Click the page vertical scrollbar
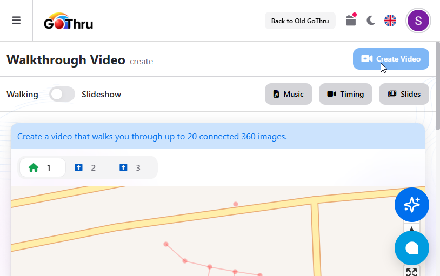The image size is (440, 276). [437, 86]
